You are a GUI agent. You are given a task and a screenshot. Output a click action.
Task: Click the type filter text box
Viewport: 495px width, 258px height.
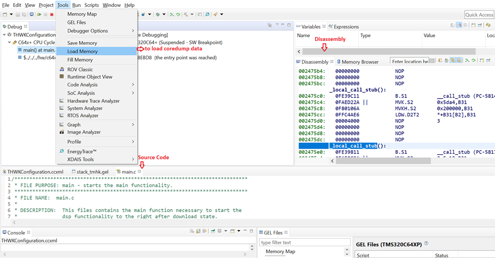305,242
